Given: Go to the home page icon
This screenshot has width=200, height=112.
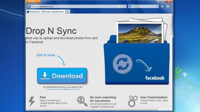Looking at the screenshot, I should pos(162,7).
